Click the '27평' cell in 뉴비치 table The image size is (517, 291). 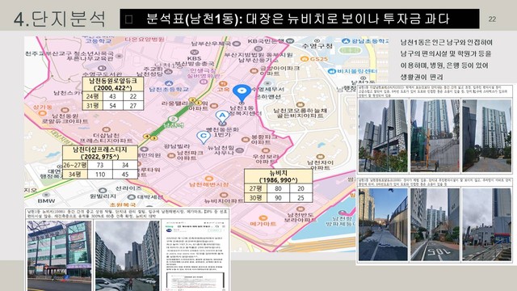click(x=255, y=188)
